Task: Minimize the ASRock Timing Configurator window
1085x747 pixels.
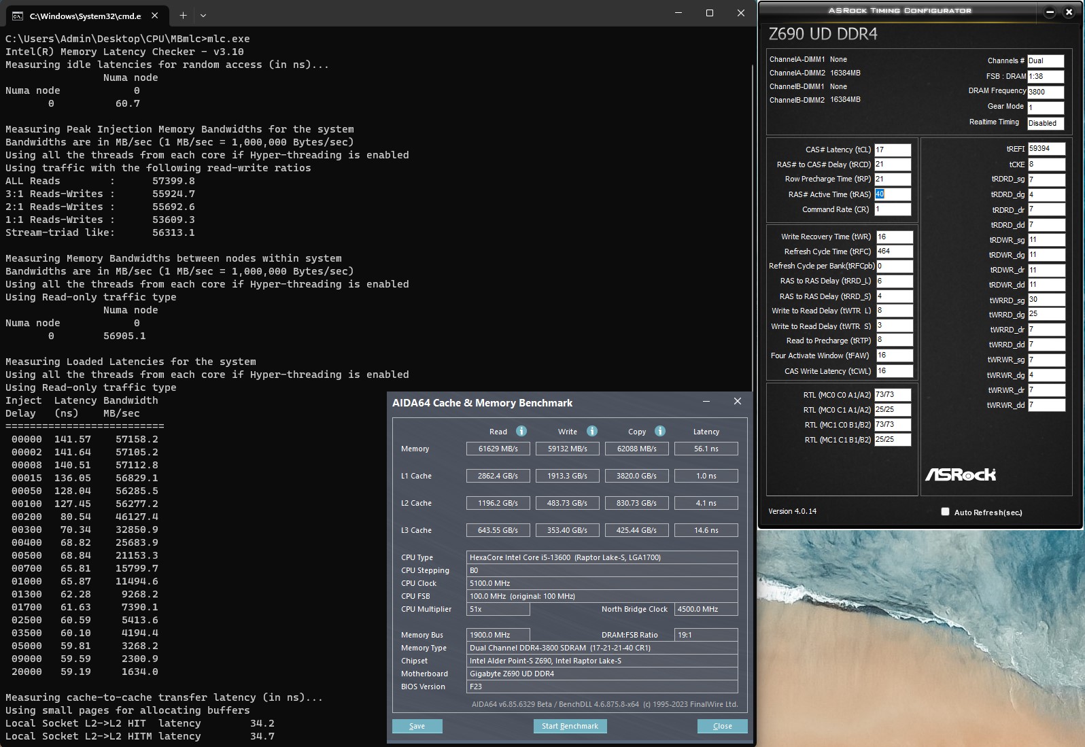Action: [x=1050, y=12]
